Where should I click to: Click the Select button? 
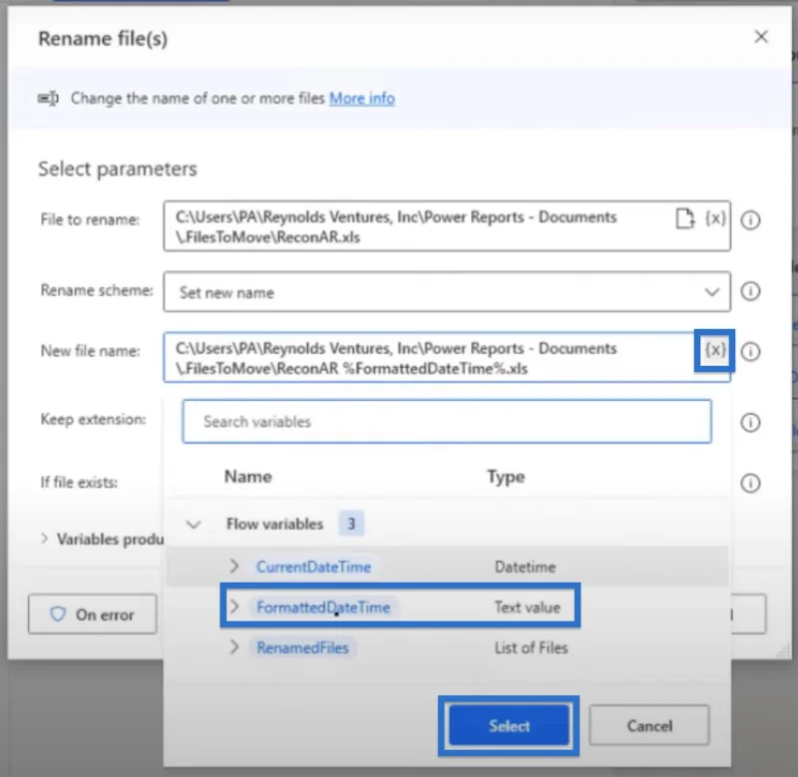pos(509,725)
